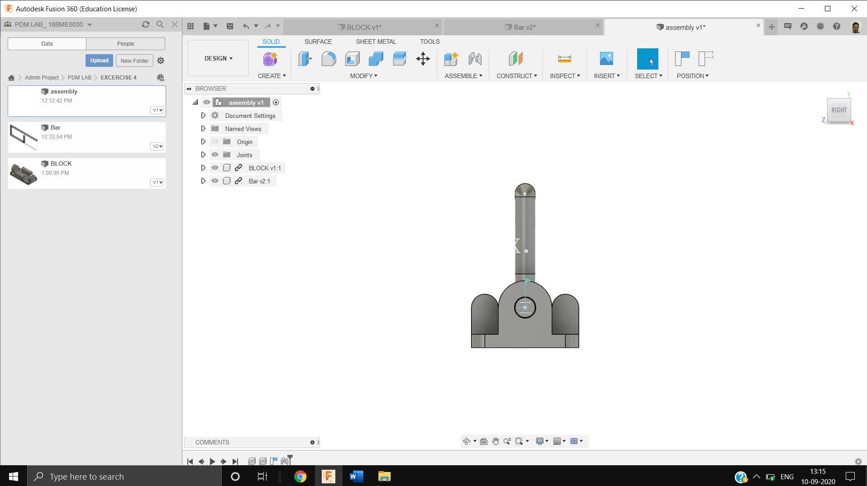Click the New Folder button
The width and height of the screenshot is (867, 486).
(134, 61)
